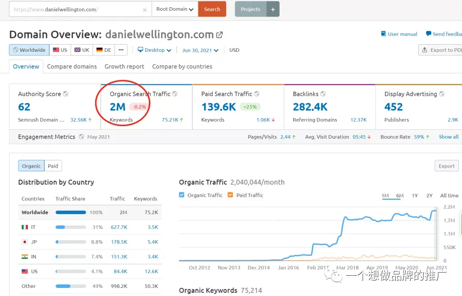Expand all engagement metrics with Show all
The height and width of the screenshot is (296, 462).
448,137
